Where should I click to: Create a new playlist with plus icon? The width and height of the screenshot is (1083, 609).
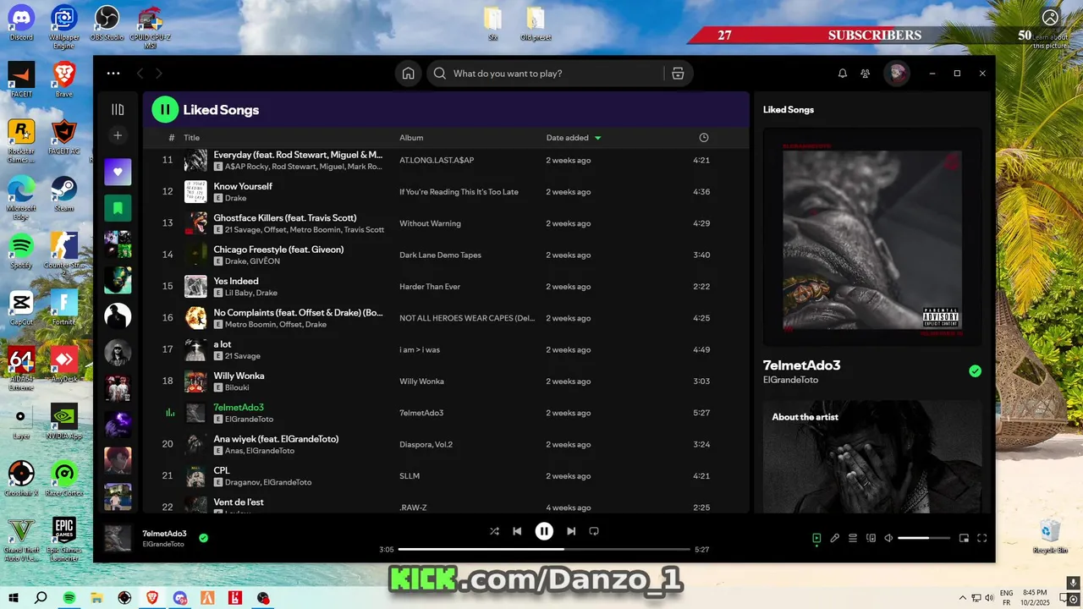[118, 135]
